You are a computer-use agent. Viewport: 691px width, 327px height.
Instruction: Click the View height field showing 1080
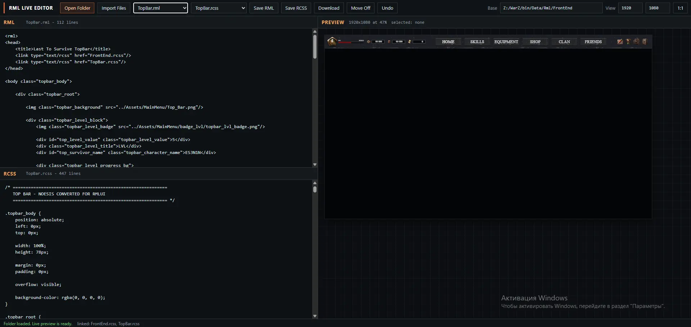(658, 8)
